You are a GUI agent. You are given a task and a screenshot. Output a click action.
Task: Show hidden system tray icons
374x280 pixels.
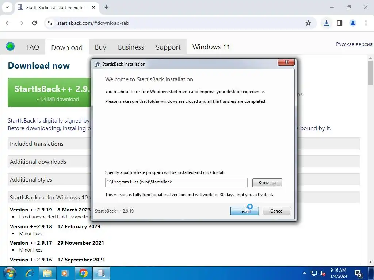(x=304, y=273)
